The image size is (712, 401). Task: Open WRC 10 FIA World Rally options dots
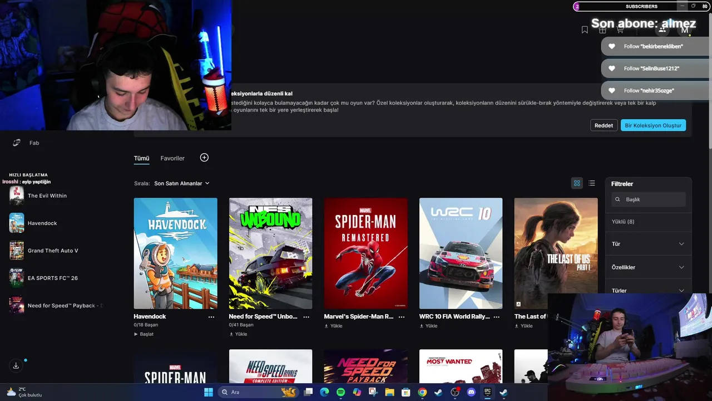497,316
